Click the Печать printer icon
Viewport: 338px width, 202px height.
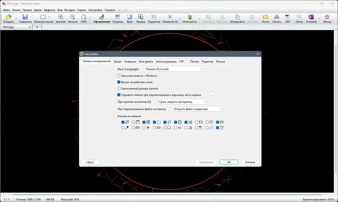[x=277, y=17]
